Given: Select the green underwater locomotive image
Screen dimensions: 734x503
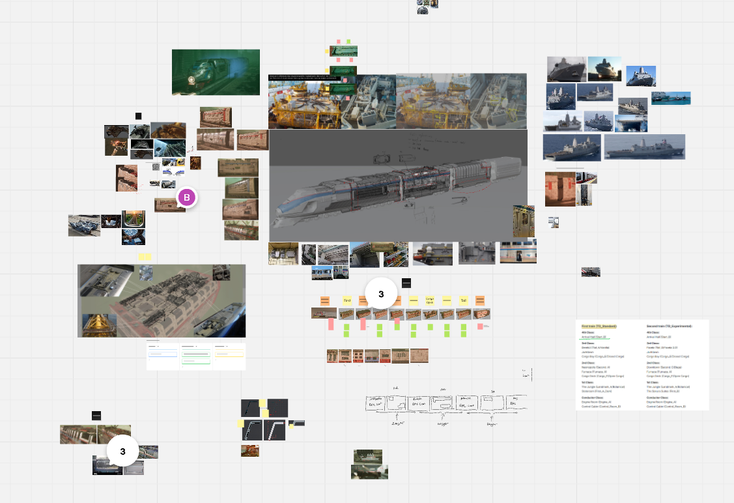Looking at the screenshot, I should pos(216,72).
